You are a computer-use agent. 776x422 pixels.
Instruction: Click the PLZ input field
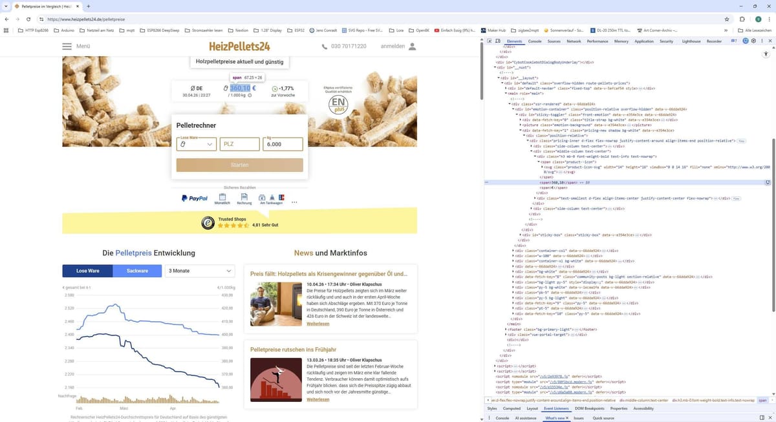pos(239,144)
